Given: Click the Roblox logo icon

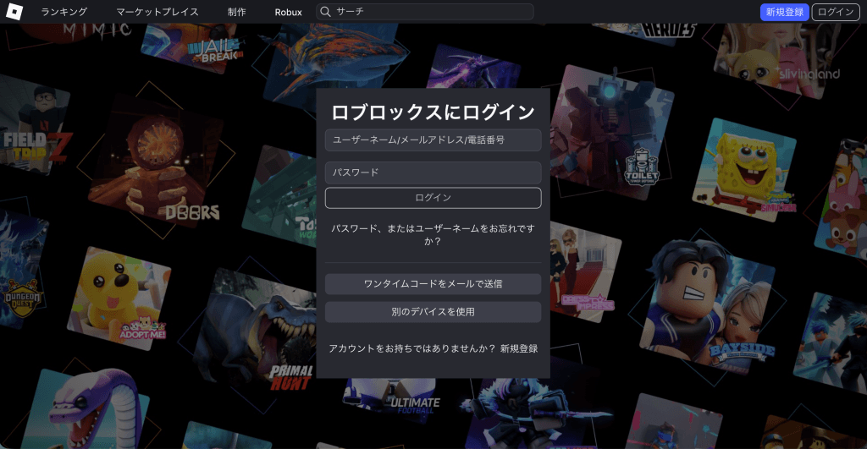Looking at the screenshot, I should click(x=14, y=12).
